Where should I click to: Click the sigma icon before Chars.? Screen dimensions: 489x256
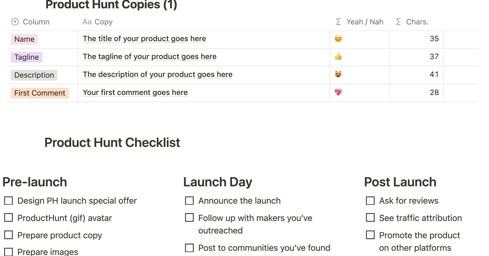pos(398,22)
